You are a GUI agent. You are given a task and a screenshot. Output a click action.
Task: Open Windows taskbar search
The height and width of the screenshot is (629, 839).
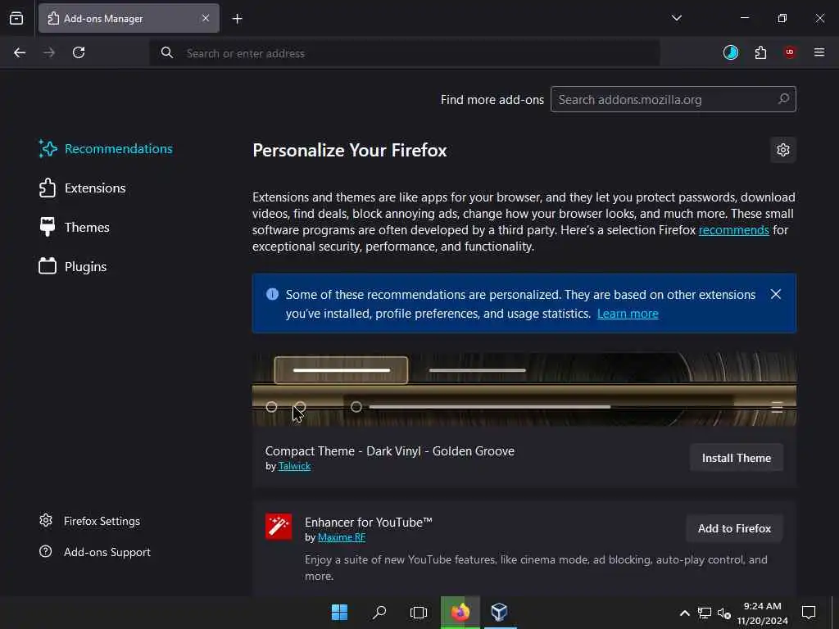[379, 613]
